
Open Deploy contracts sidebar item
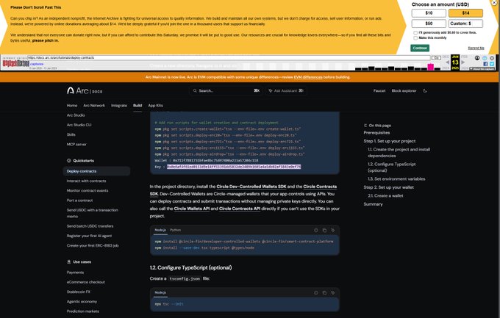click(96, 171)
